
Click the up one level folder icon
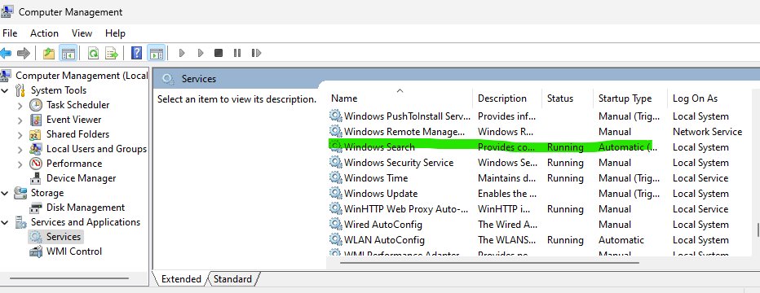point(49,53)
